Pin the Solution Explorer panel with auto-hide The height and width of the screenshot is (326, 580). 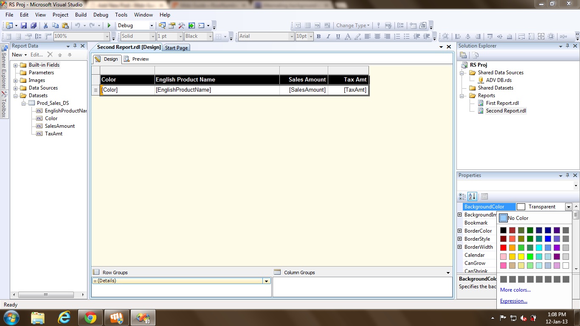click(x=568, y=46)
